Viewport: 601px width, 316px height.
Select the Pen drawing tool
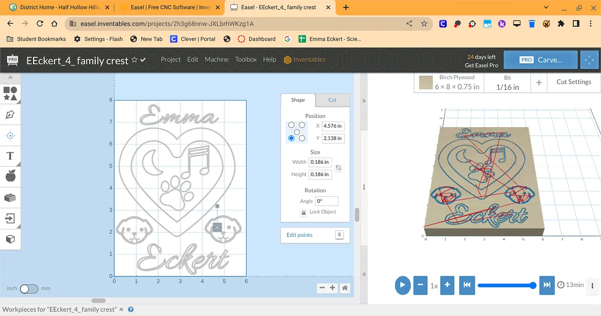coord(10,115)
